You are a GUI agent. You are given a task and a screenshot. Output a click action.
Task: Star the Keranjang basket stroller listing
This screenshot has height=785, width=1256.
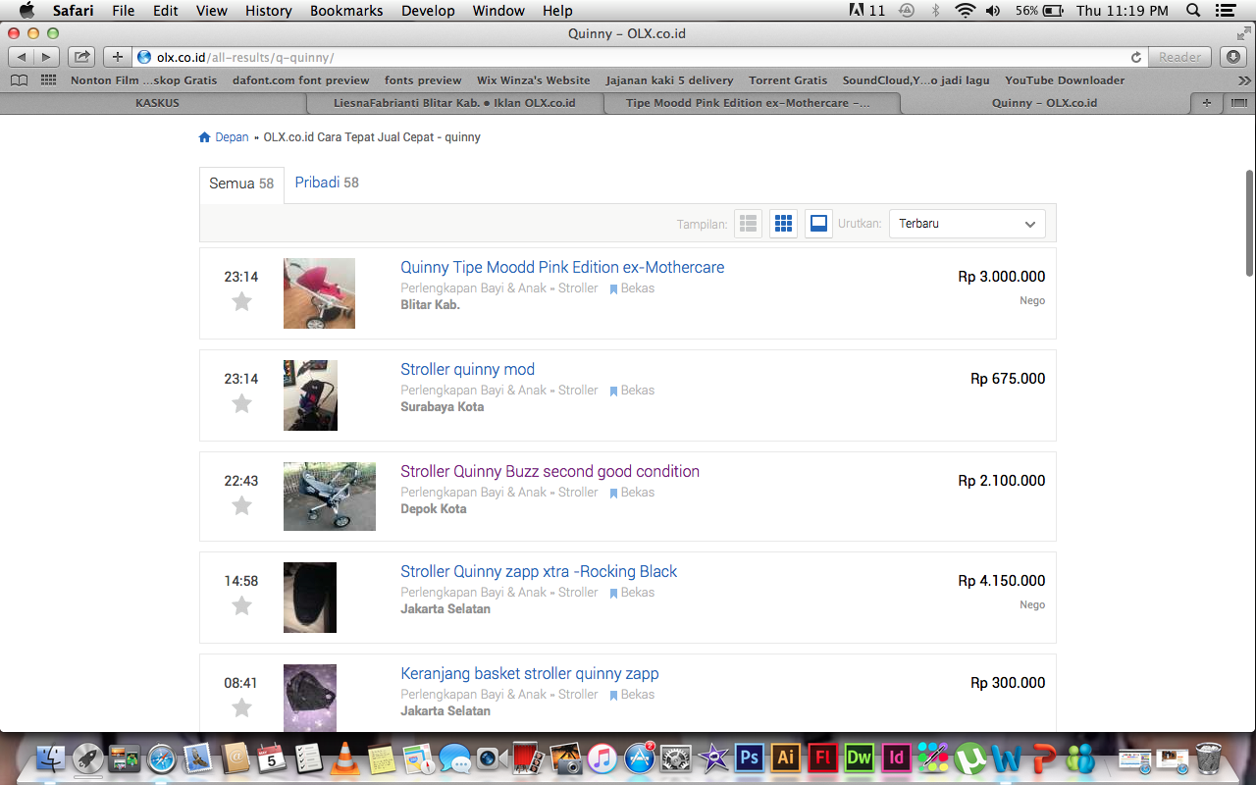pos(241,708)
